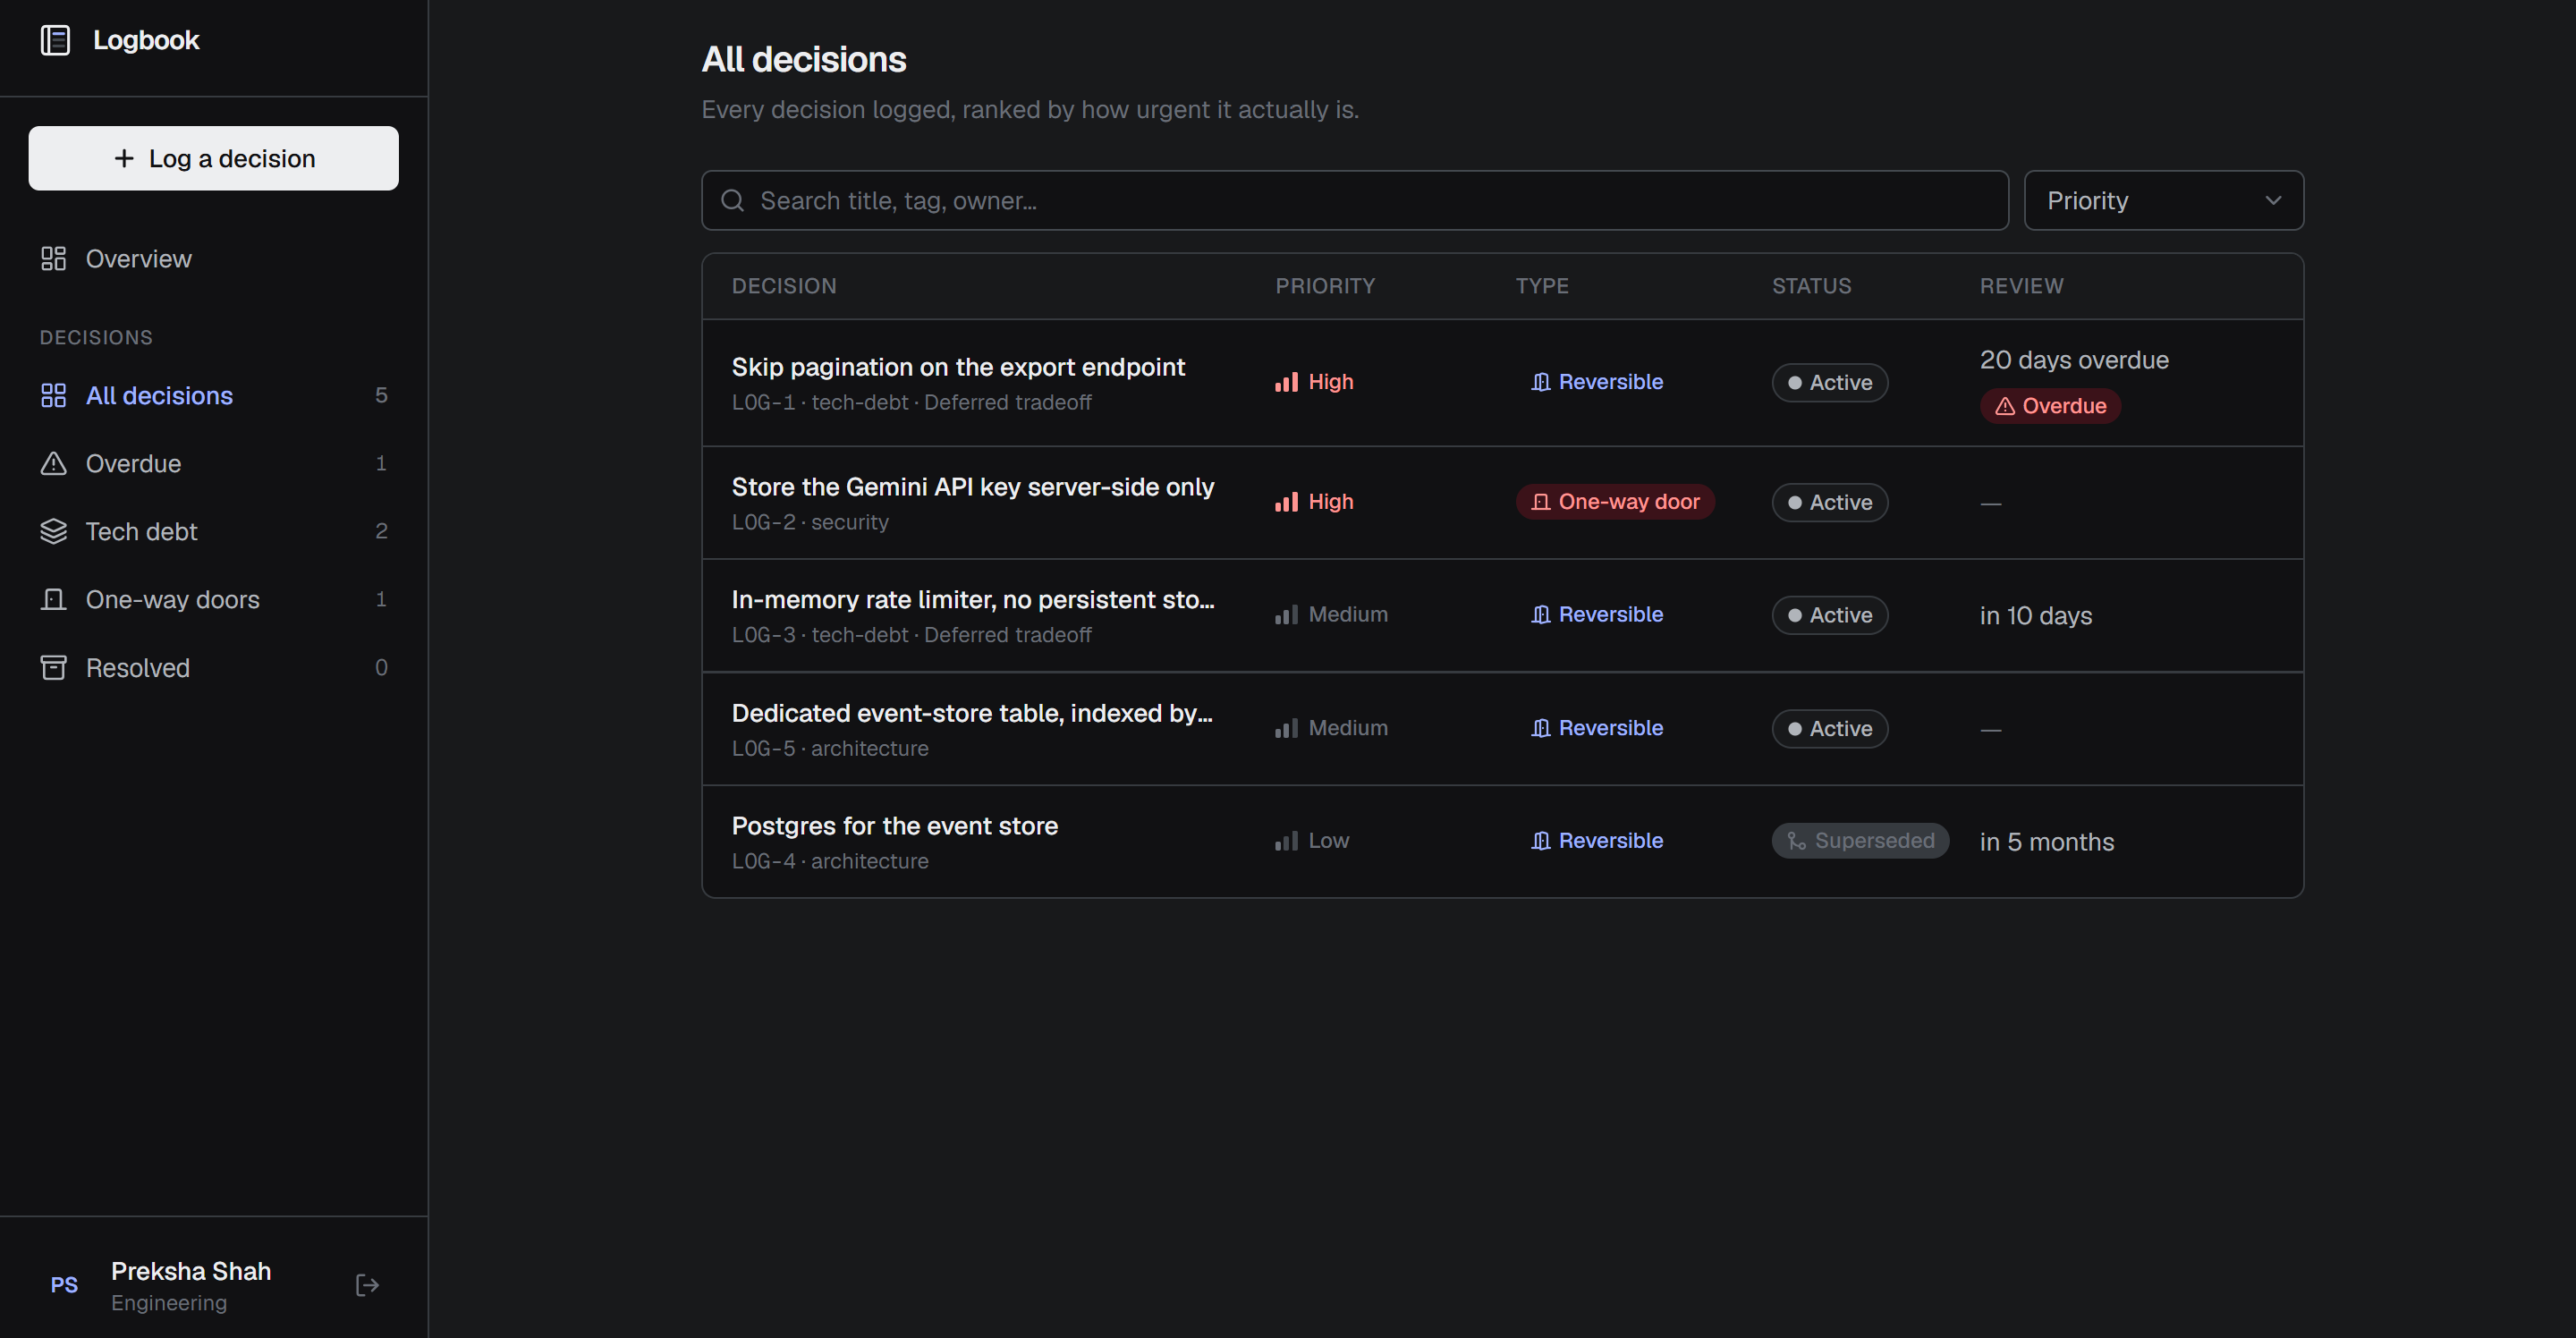Click the magnifier icon in search box
The width and height of the screenshot is (2576, 1338).
click(x=733, y=201)
